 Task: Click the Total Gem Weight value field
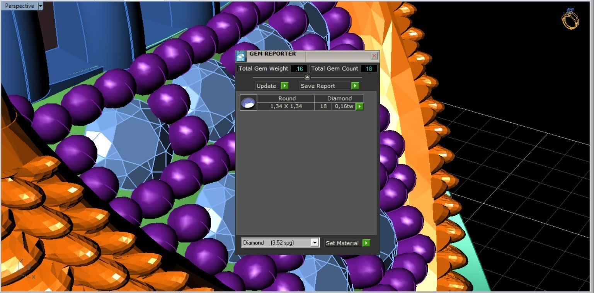[x=299, y=69]
